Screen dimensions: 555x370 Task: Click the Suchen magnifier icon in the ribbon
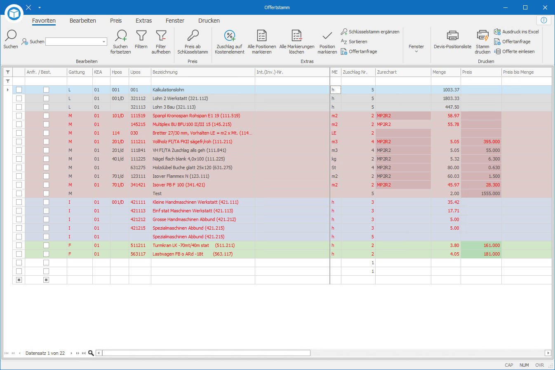pyautogui.click(x=11, y=36)
